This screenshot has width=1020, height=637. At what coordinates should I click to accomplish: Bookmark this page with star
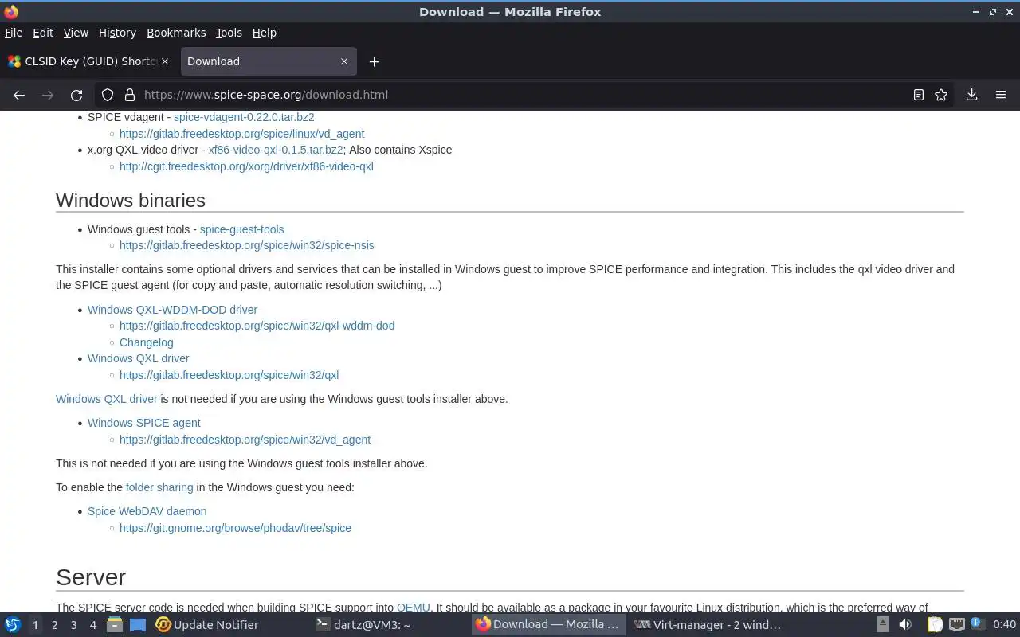coord(941,95)
